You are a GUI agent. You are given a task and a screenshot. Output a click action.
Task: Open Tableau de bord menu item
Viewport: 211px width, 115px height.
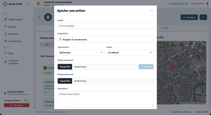[x=15, y=20]
